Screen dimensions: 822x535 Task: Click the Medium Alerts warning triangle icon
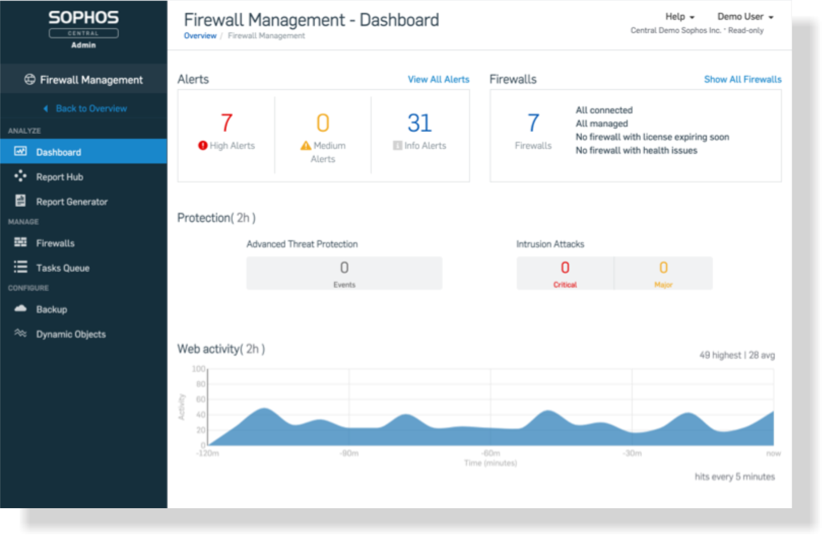[306, 146]
